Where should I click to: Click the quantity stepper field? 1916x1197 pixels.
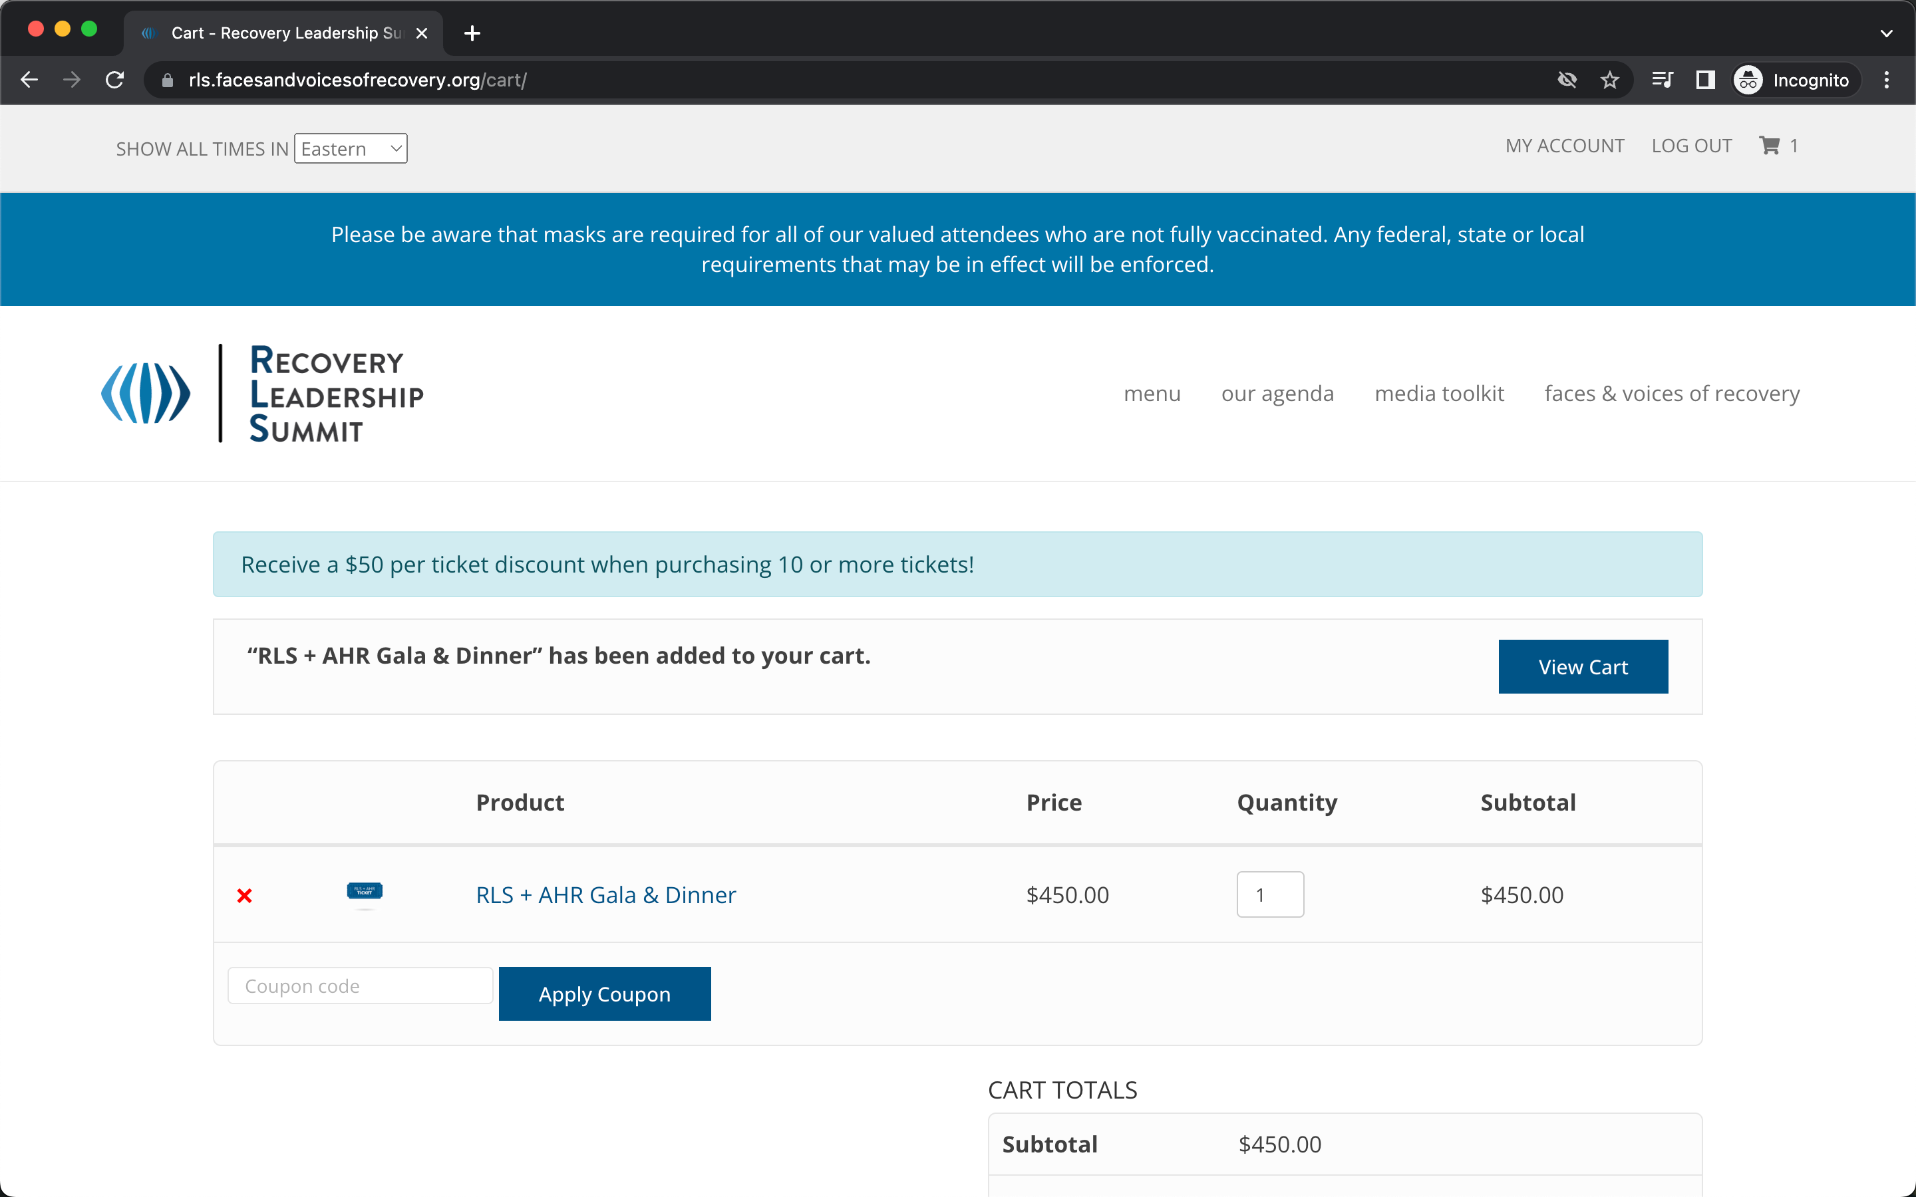pos(1270,894)
